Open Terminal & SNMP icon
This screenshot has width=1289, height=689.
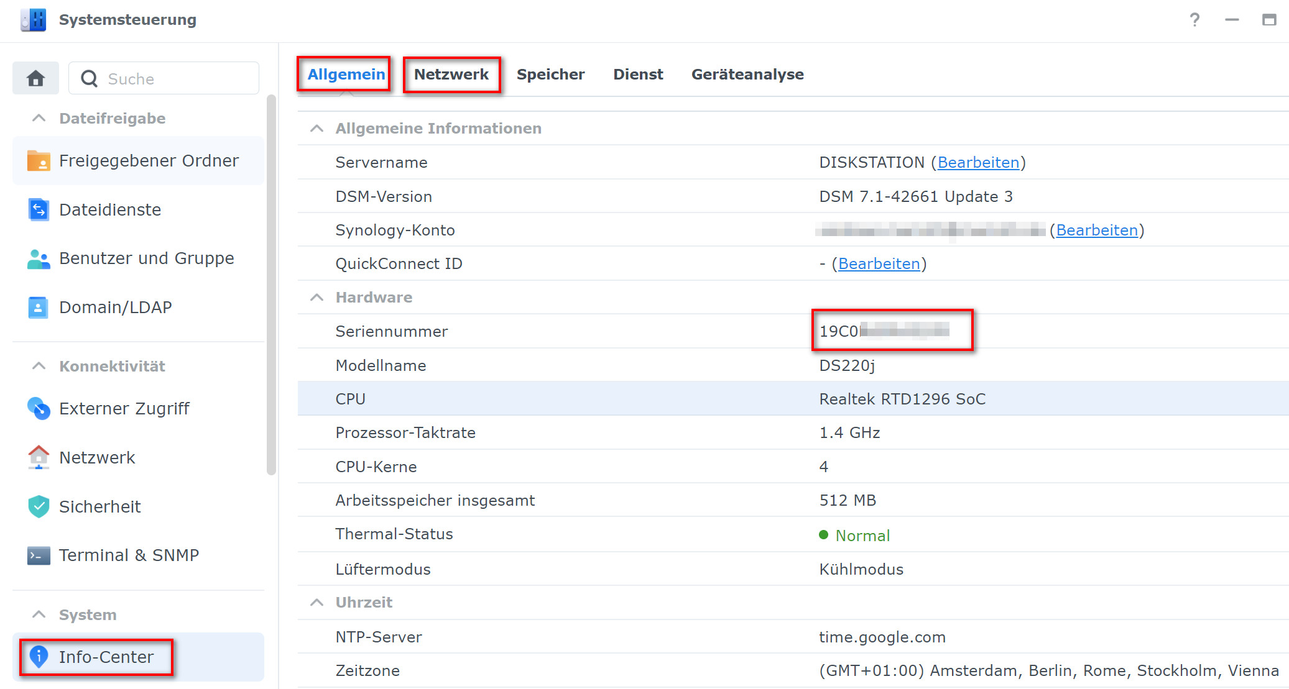tap(39, 555)
